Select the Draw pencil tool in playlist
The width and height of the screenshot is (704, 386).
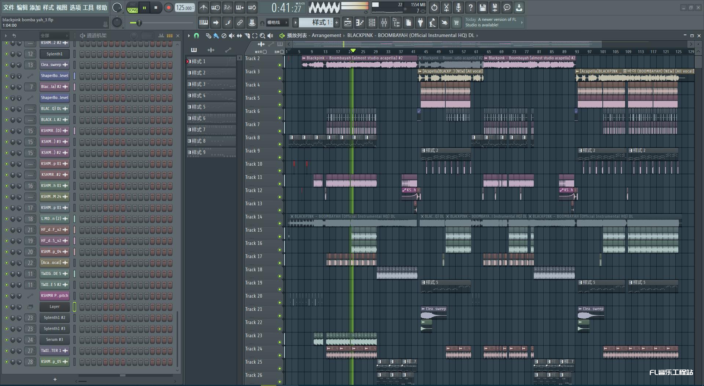[x=208, y=36]
